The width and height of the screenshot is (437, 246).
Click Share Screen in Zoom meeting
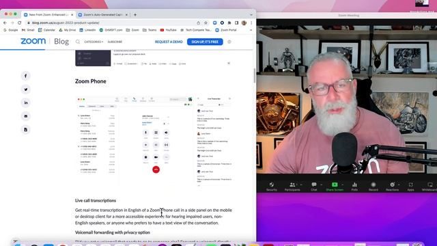tap(335, 187)
